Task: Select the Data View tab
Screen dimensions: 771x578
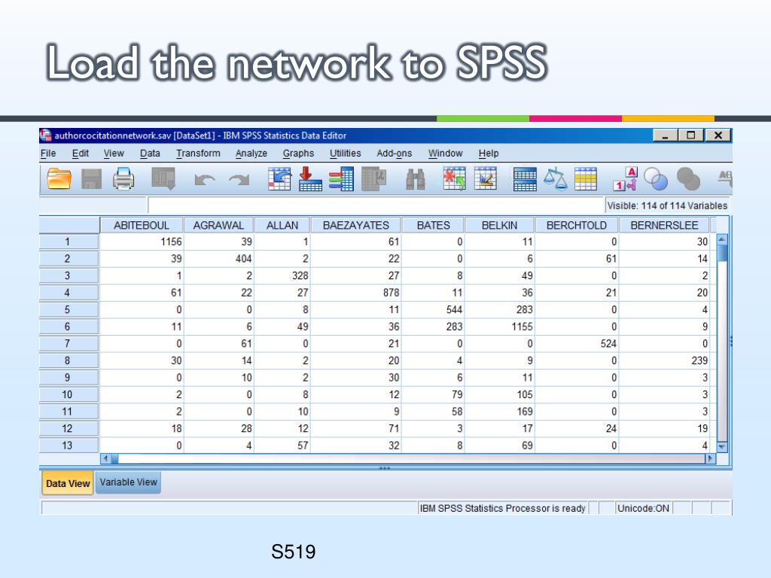Action: [x=68, y=483]
